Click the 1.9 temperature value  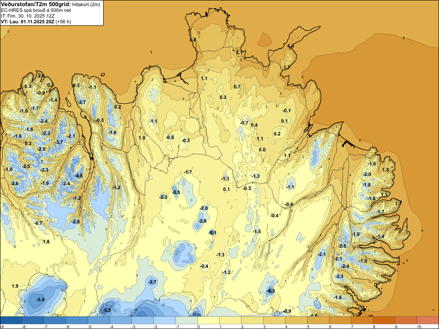15,286
